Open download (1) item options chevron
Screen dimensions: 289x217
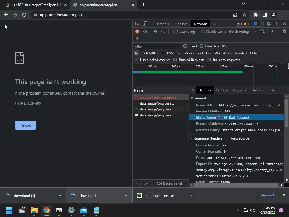point(60,196)
